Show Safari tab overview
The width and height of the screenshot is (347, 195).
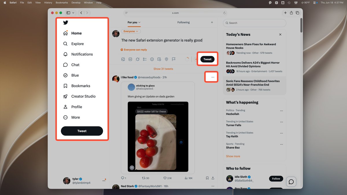pyautogui.click(x=297, y=13)
